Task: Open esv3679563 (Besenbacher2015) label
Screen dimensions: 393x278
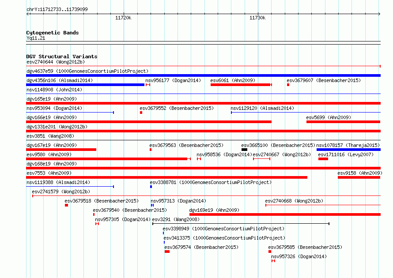Action: pos(186,145)
